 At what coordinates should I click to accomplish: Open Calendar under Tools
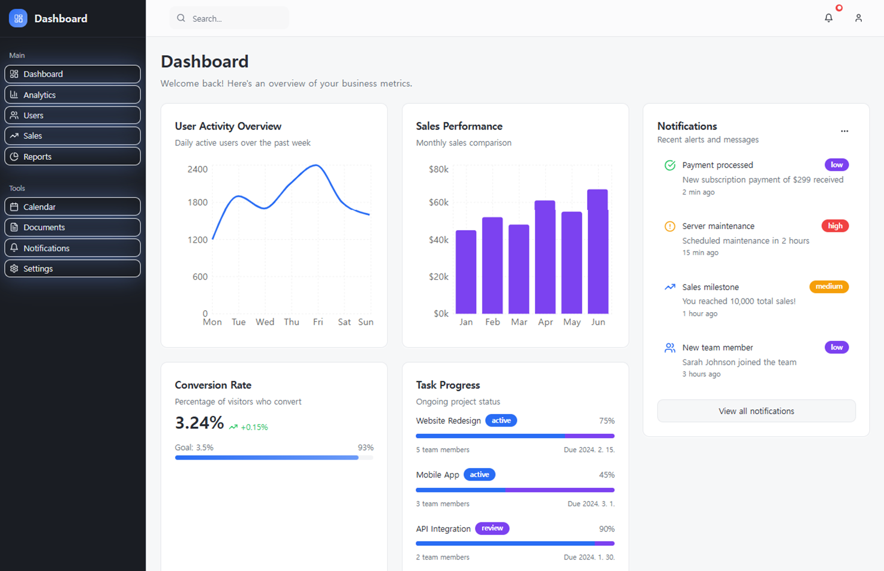click(73, 207)
